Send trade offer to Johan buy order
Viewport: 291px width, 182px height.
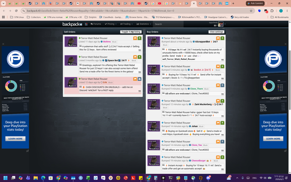222,123
